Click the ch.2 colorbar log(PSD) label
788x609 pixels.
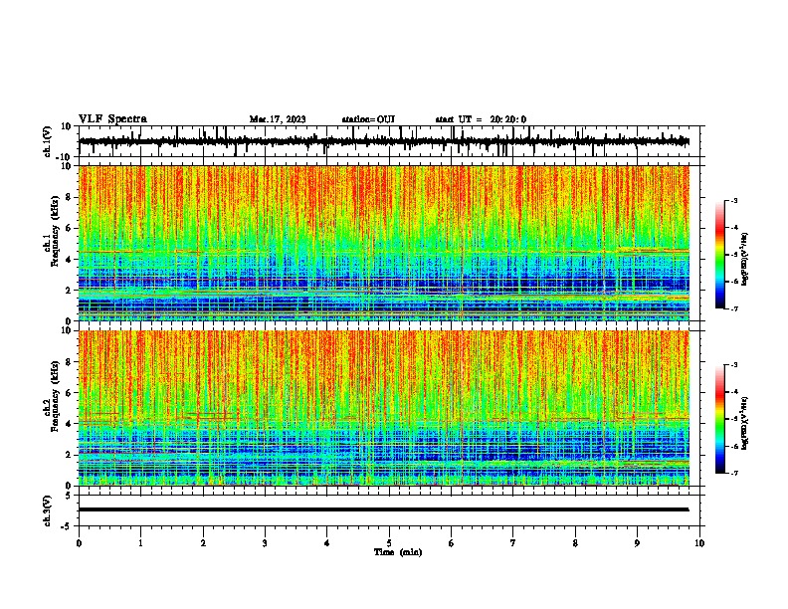(745, 423)
